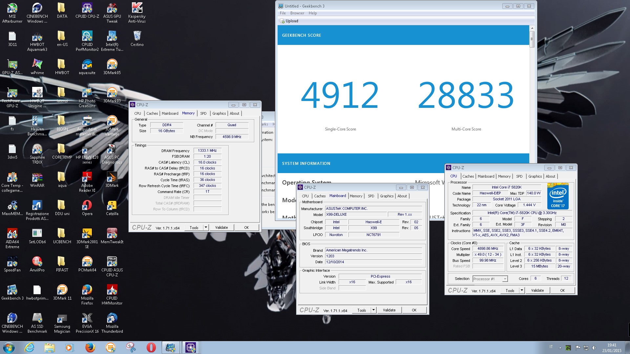Open the Opera desktop shortcut
630x354 pixels.
tap(87, 207)
